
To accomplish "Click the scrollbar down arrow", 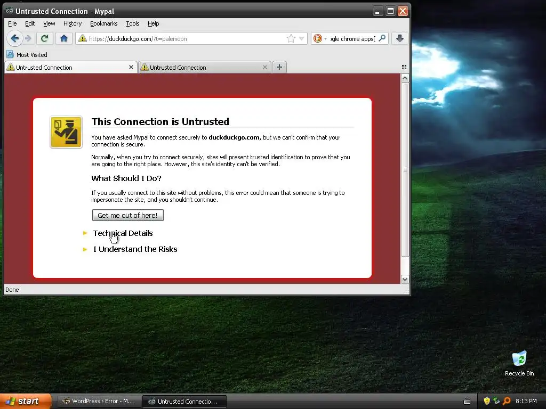I will click(x=405, y=279).
